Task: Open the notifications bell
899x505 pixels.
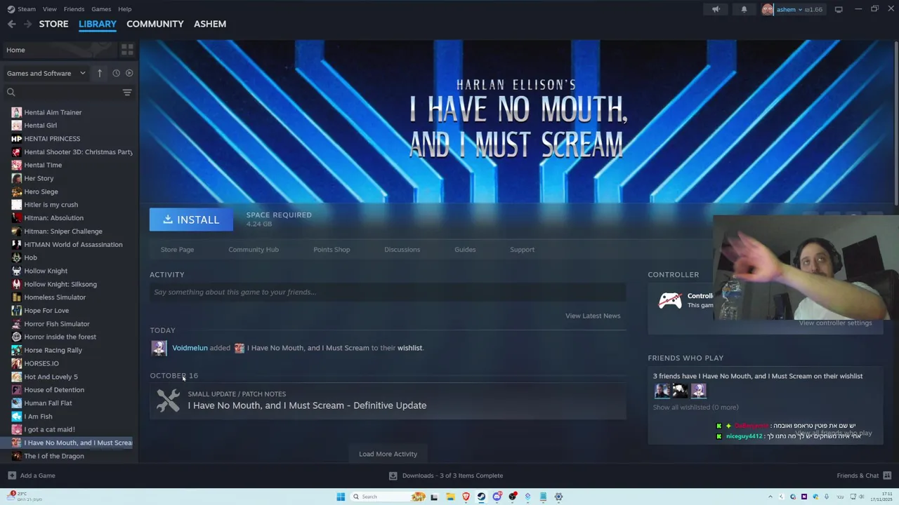Action: click(x=744, y=9)
